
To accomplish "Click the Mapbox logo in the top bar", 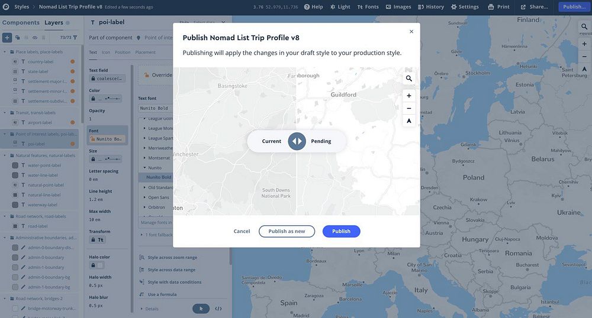I will coord(6,7).
